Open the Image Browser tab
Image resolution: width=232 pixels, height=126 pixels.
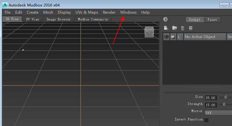click(x=58, y=19)
